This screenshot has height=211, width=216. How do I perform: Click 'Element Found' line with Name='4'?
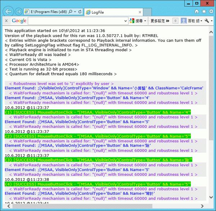77,98
